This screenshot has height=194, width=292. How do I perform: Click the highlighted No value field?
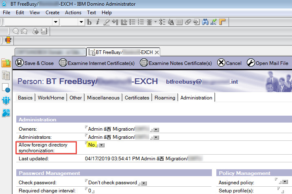click(x=92, y=145)
